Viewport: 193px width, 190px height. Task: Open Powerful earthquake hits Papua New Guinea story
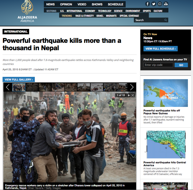(162, 112)
